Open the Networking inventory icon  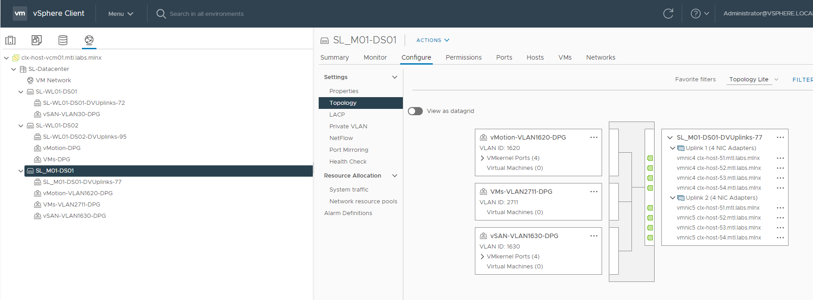point(89,40)
